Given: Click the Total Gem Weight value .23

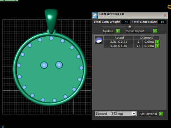Looking at the screenshot, I should point(126,22).
